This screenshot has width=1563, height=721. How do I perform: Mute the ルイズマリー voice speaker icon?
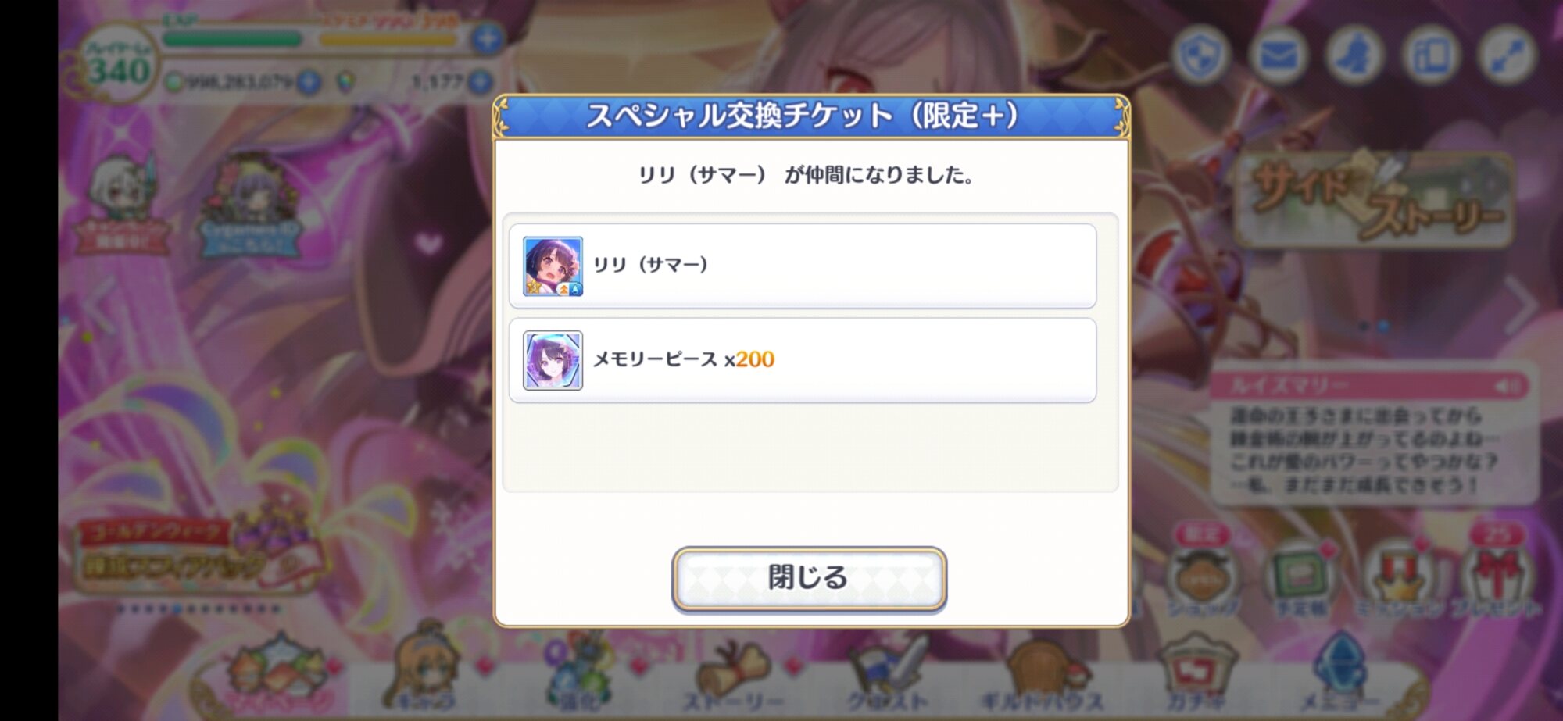pos(1508,386)
